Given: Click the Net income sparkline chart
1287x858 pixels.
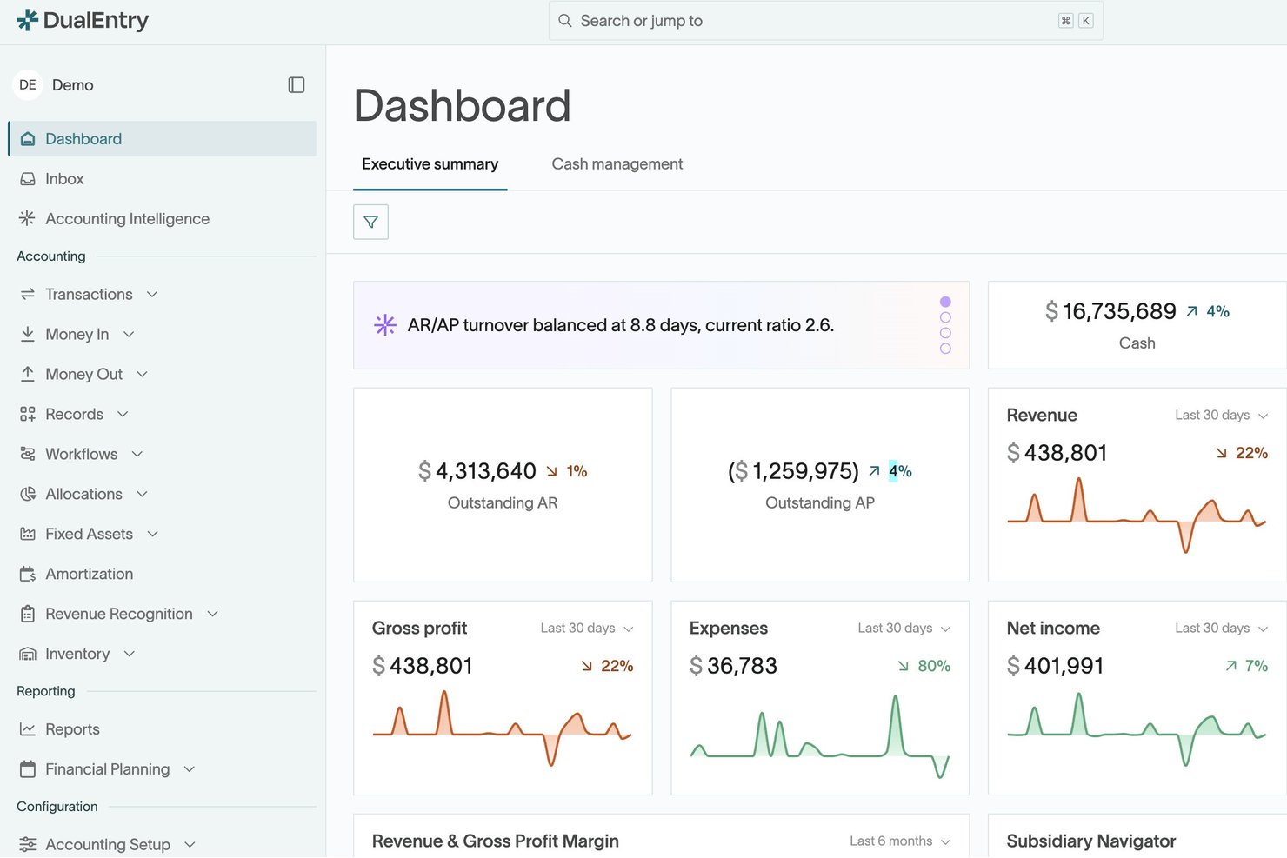Looking at the screenshot, I should 1137,728.
